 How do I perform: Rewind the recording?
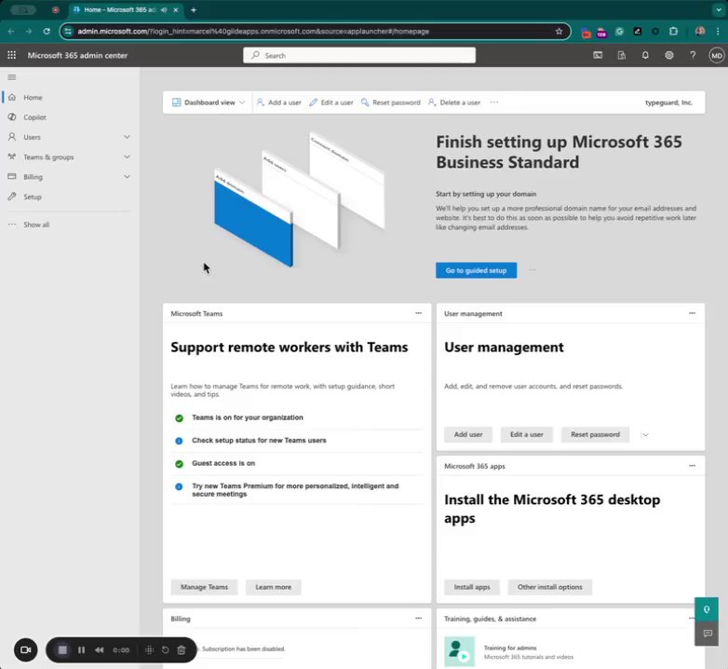click(x=99, y=650)
